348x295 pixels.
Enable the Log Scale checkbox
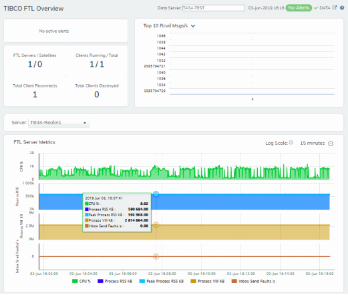[x=291, y=143]
